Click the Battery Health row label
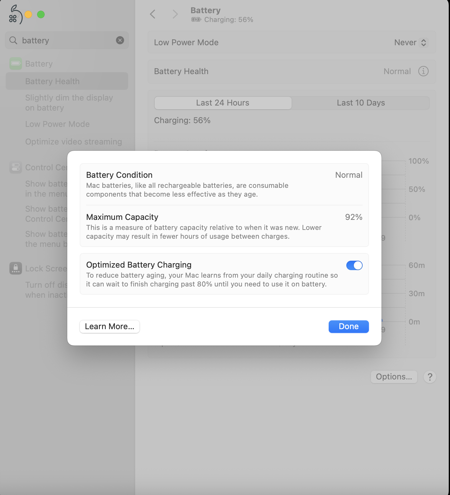Screen dimensions: 450x495 point(181,71)
